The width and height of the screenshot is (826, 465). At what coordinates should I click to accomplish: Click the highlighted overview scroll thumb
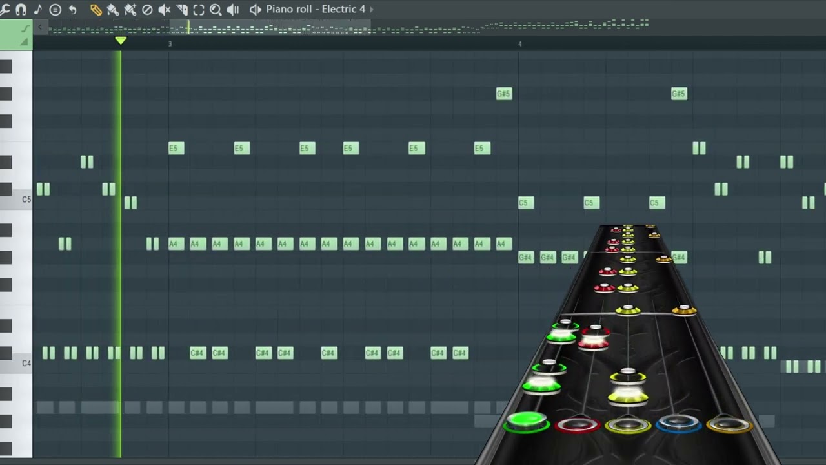click(x=270, y=26)
